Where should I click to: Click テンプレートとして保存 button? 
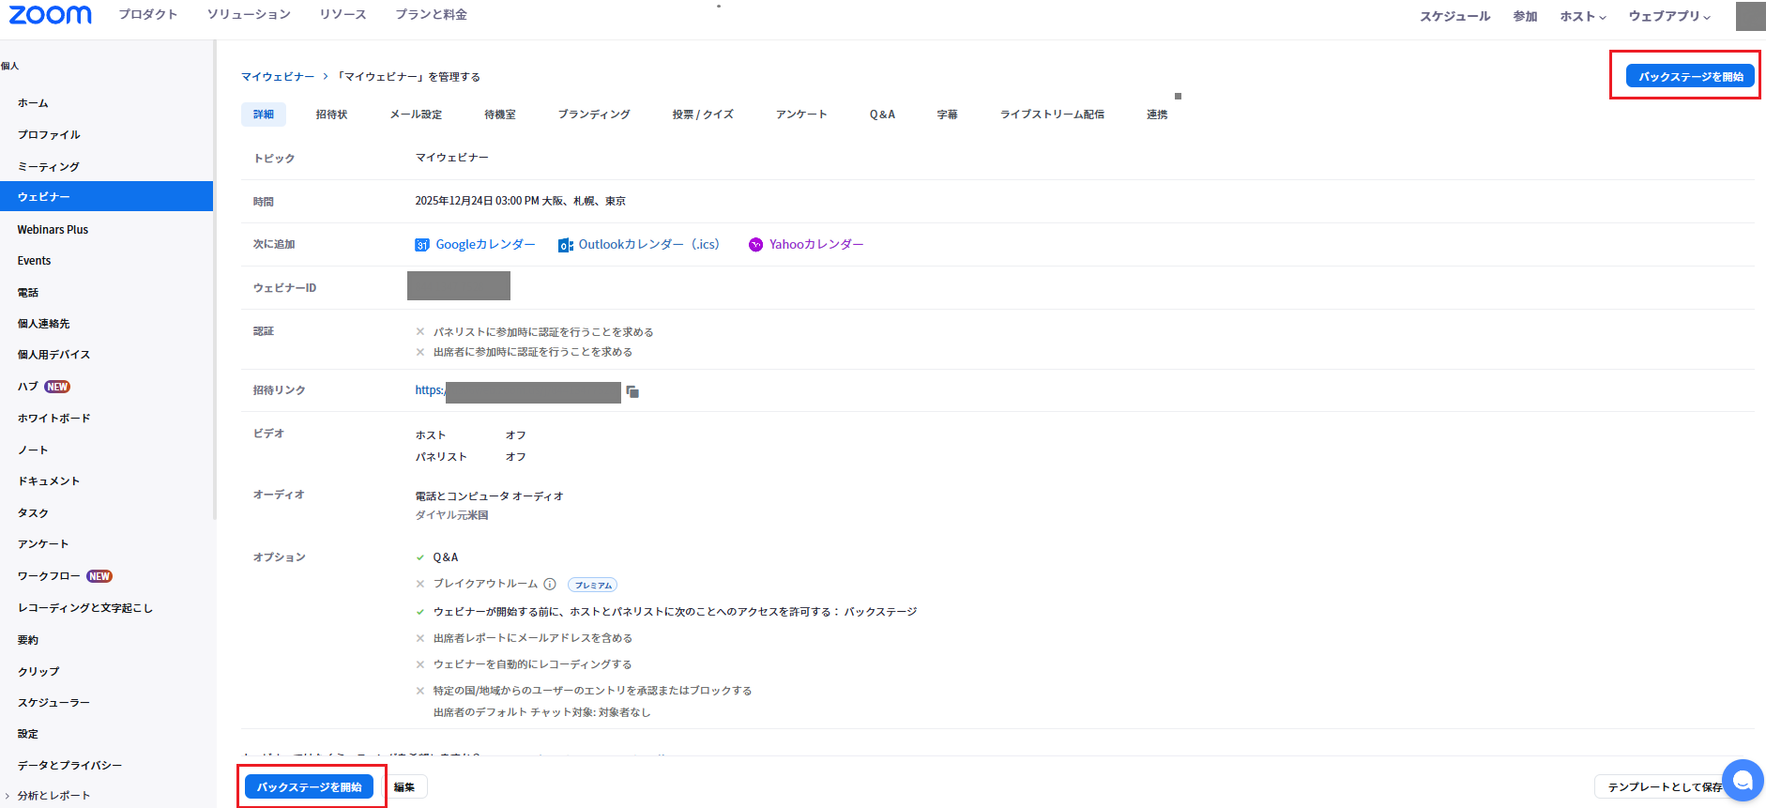pyautogui.click(x=1659, y=787)
